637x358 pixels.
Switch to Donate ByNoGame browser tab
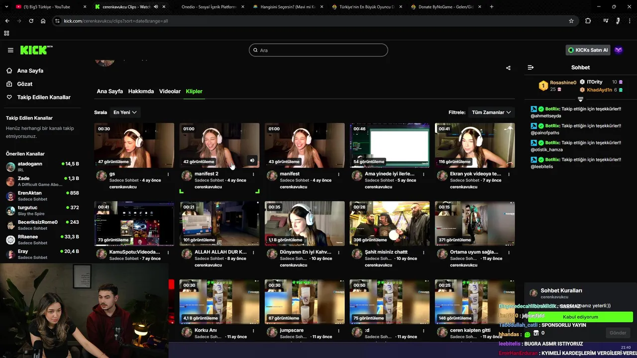click(445, 7)
